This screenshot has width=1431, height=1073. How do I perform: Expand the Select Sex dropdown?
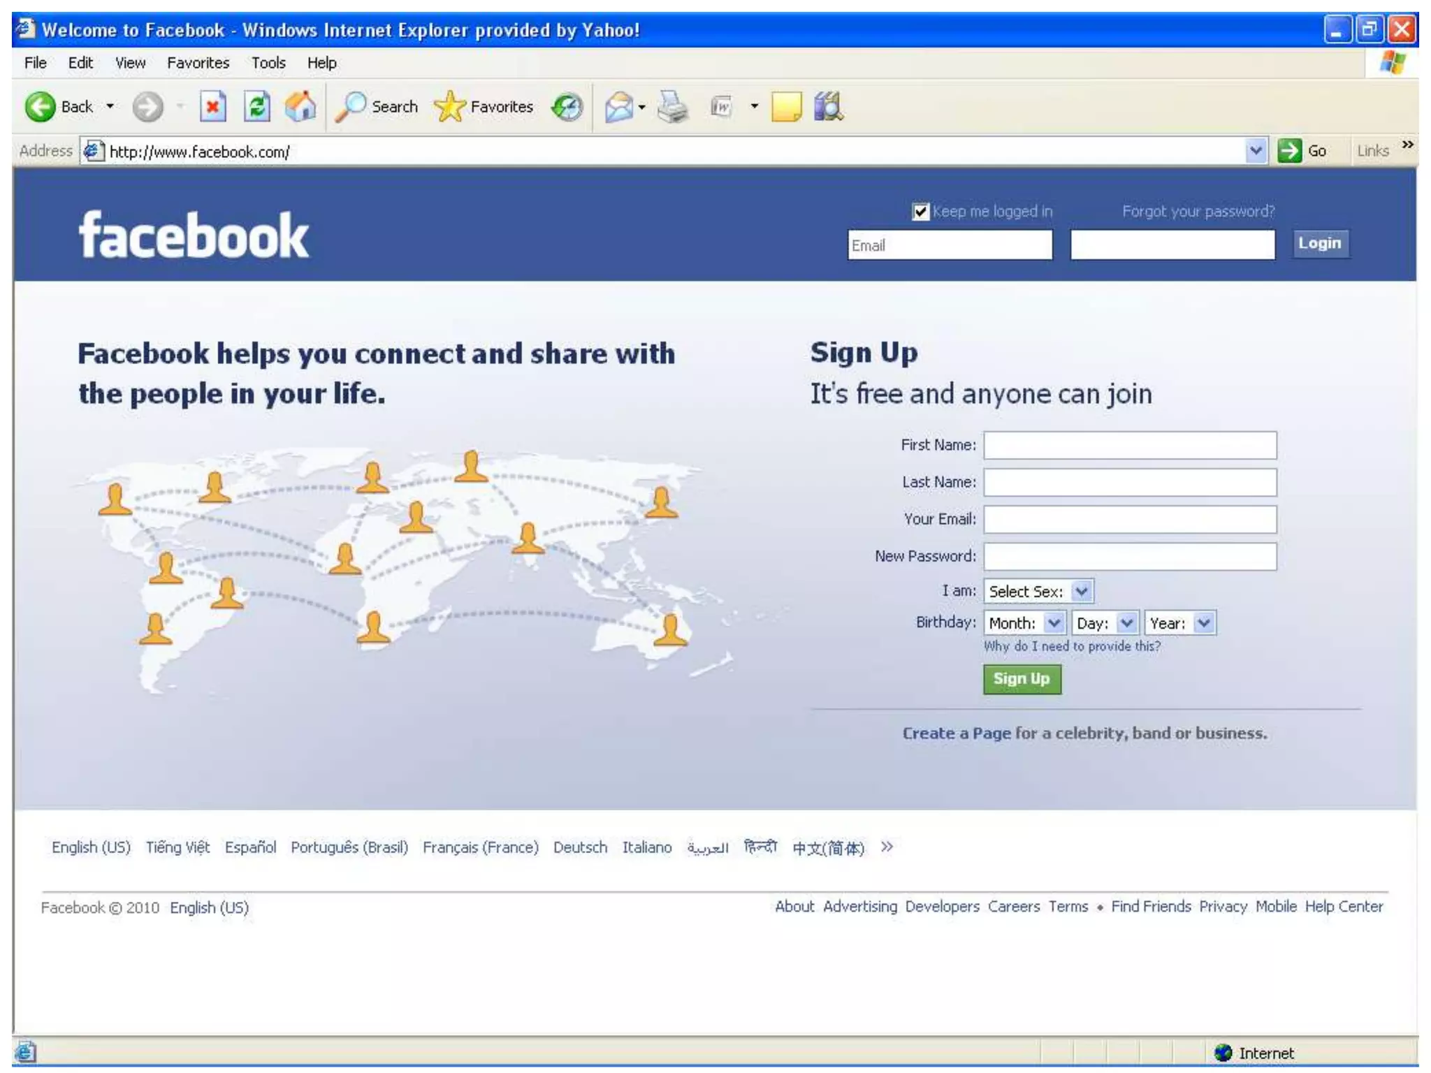[x=1082, y=592]
